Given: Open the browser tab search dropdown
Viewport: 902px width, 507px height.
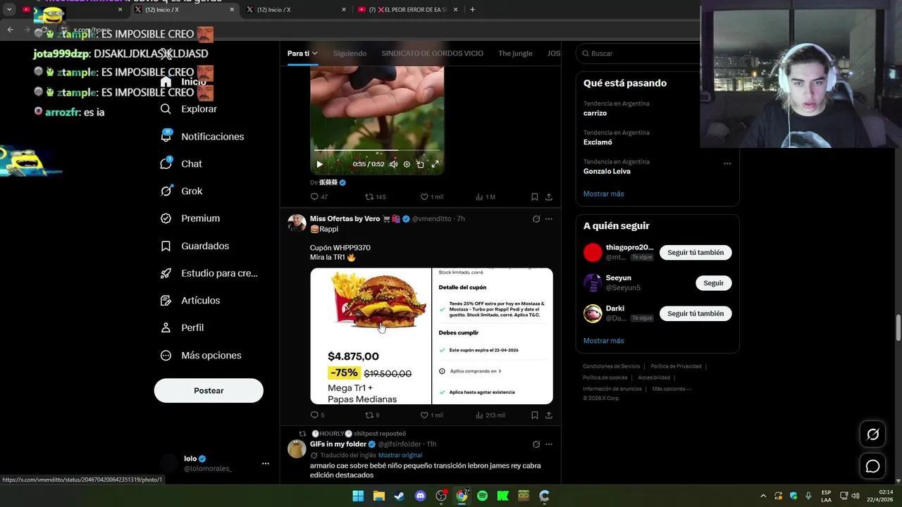Looking at the screenshot, I should click(9, 10).
